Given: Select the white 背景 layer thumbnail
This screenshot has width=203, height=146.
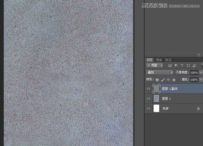Looking at the screenshot, I should tap(156, 108).
